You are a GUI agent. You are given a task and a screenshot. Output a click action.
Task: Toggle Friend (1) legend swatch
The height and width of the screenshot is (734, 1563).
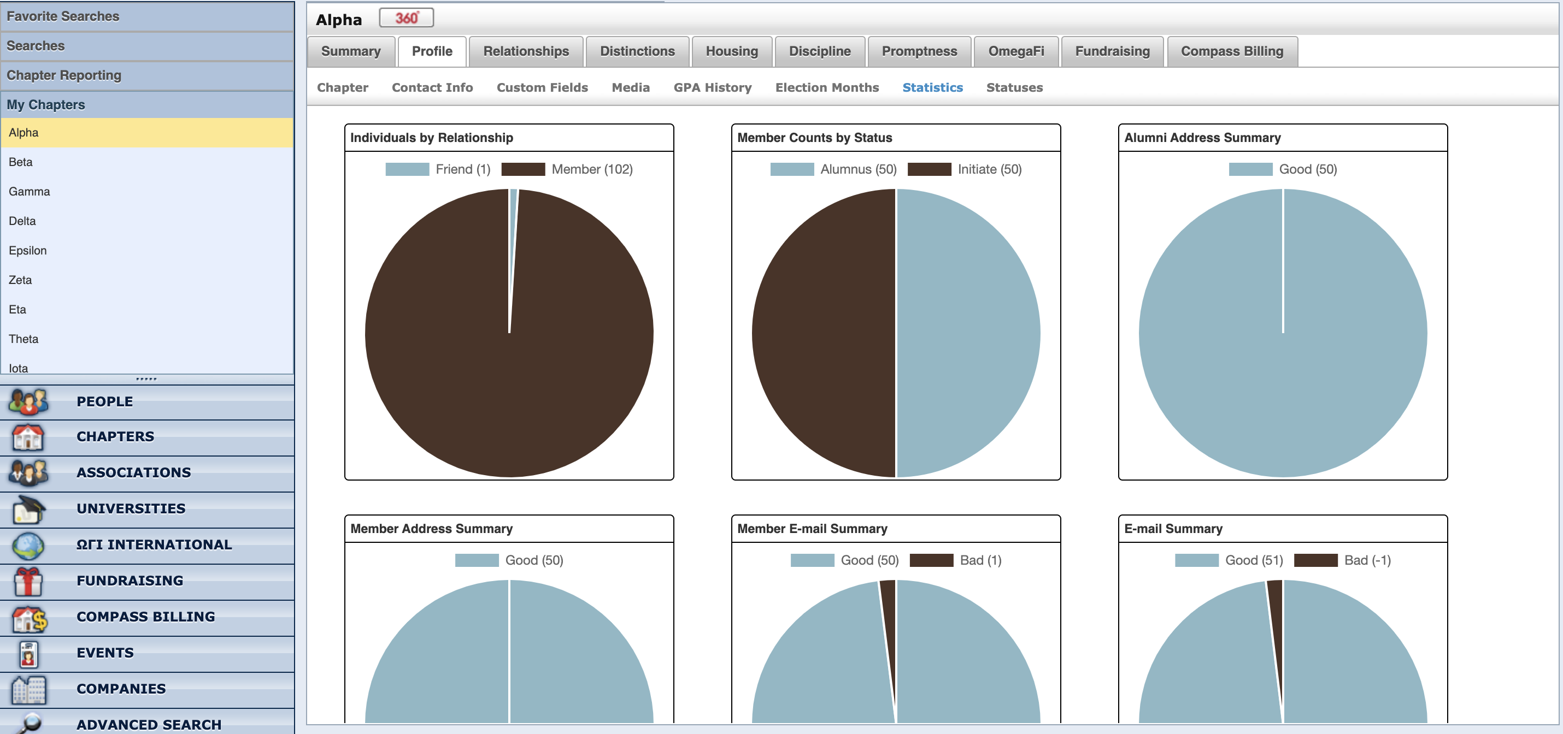tap(407, 169)
